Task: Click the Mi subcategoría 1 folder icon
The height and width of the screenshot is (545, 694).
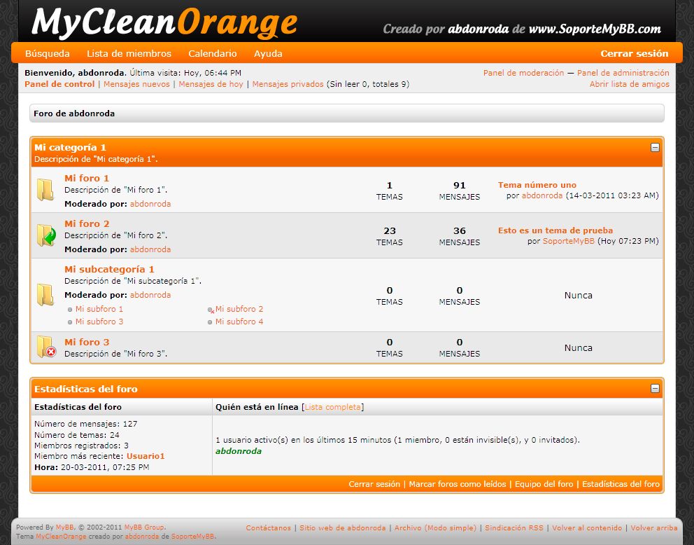Action: [45, 295]
